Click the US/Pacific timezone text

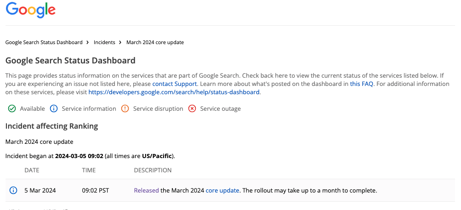[x=157, y=156]
